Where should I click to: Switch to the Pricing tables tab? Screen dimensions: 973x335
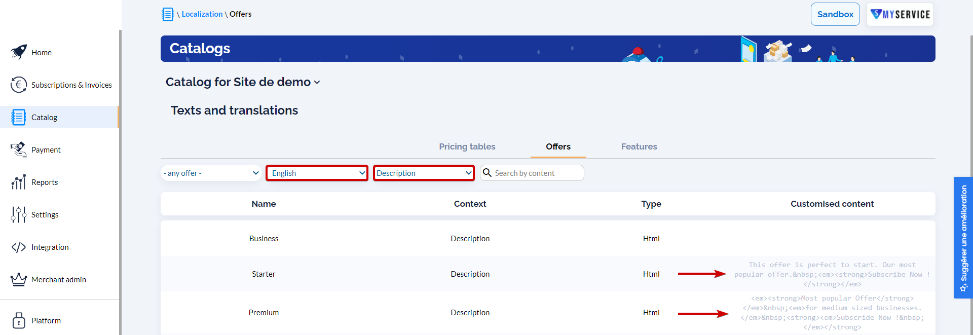tap(467, 146)
